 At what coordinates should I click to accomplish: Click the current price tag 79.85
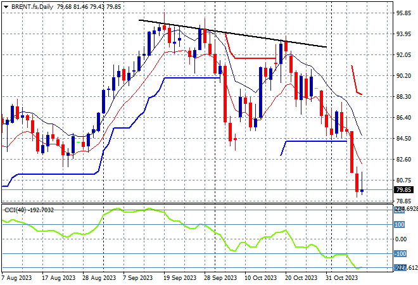click(403, 190)
